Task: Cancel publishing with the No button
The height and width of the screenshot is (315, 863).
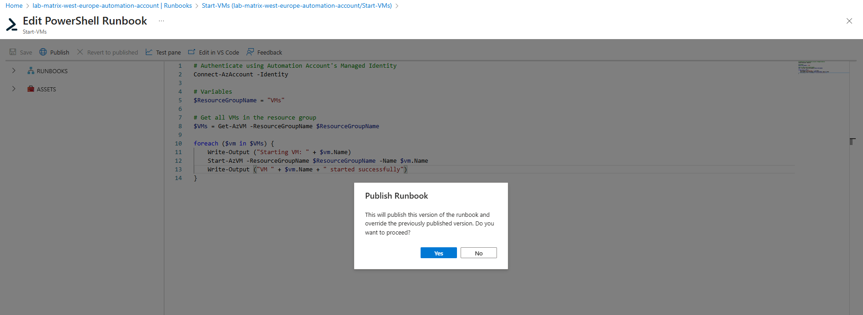Action: point(479,253)
